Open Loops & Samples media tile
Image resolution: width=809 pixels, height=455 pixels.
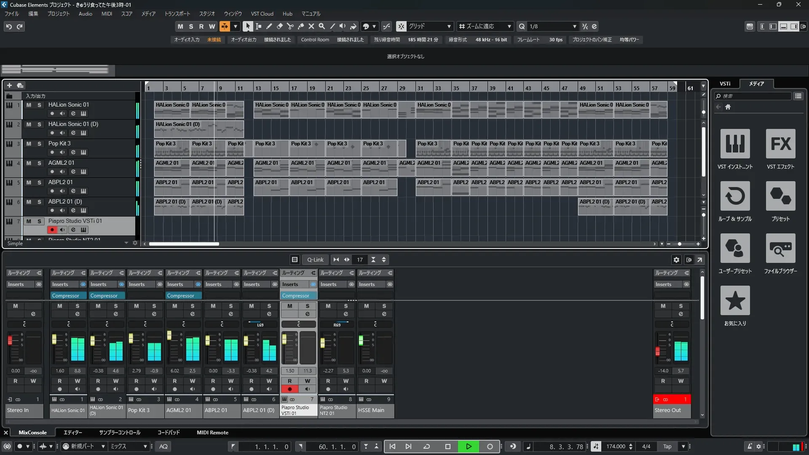735,196
